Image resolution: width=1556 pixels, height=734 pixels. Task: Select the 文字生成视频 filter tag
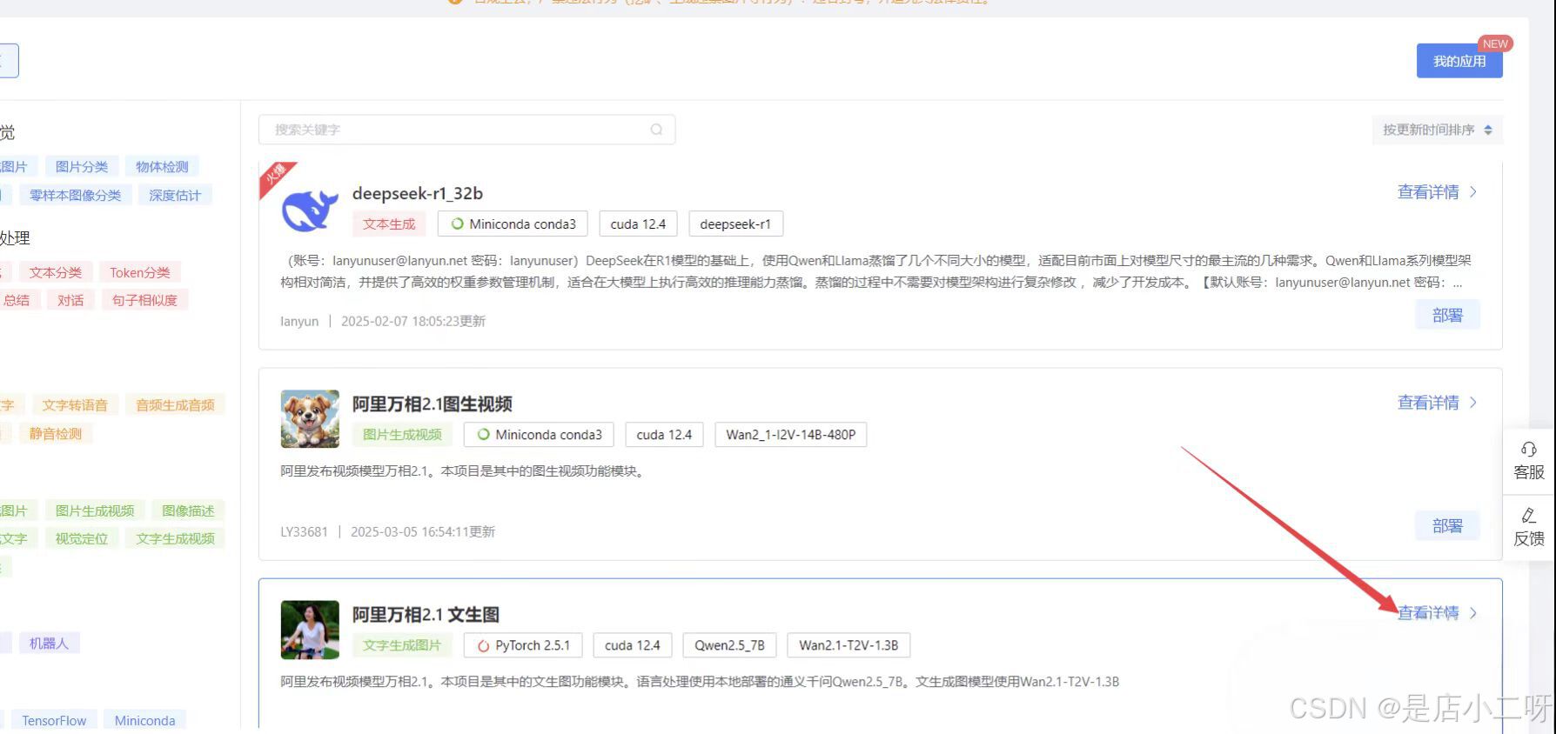point(175,539)
